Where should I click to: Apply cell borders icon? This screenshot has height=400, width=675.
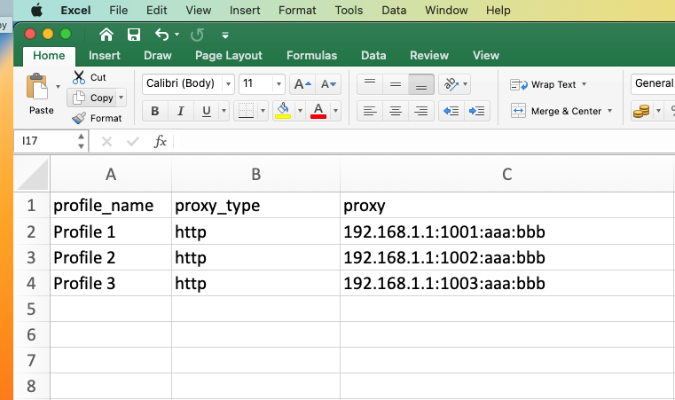tap(246, 111)
